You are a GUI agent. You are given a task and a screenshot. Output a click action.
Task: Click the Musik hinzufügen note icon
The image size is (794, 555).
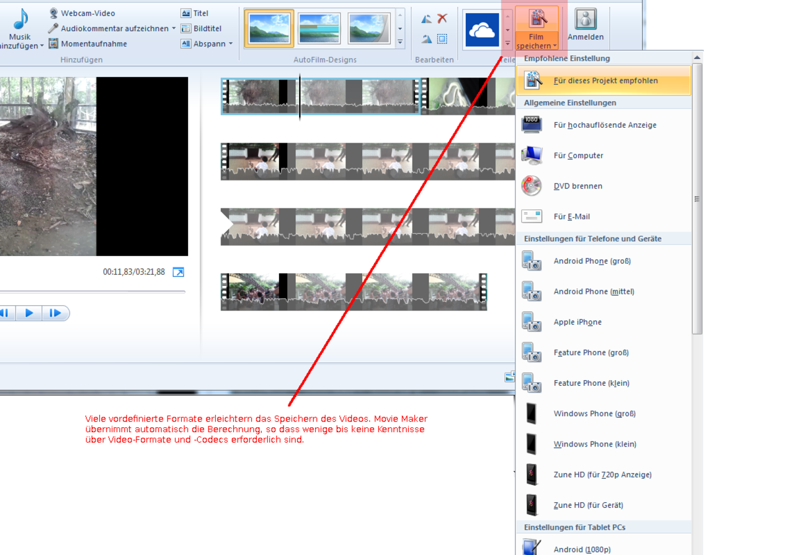[21, 19]
